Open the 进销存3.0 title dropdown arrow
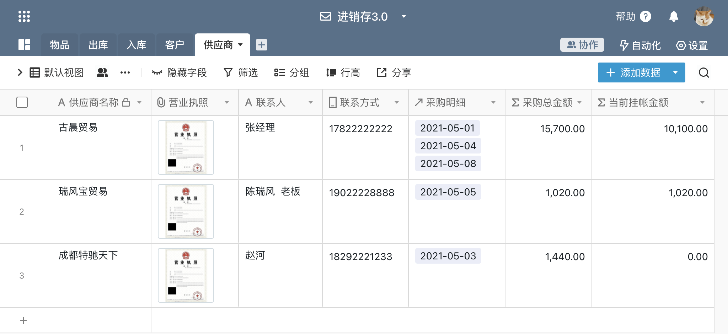 404,16
